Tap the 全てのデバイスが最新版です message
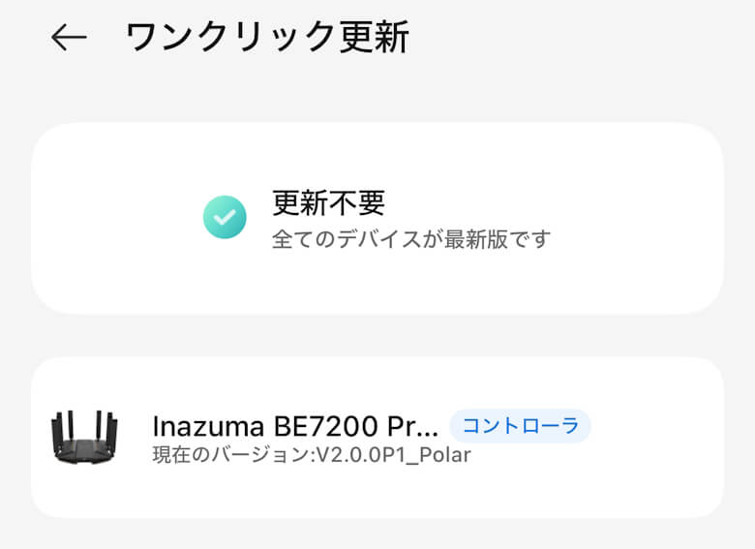This screenshot has width=755, height=549. click(x=410, y=238)
